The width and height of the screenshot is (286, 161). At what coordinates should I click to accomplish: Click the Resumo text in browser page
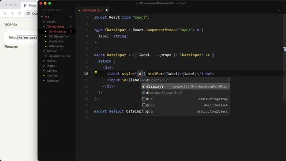11,47
